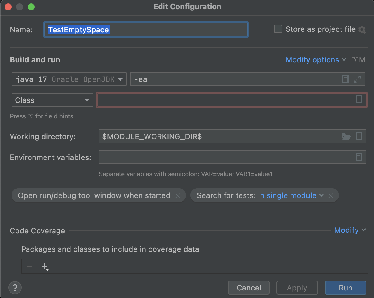The height and width of the screenshot is (298, 374).
Task: Browse for working directory using the folder icon
Action: [x=346, y=136]
